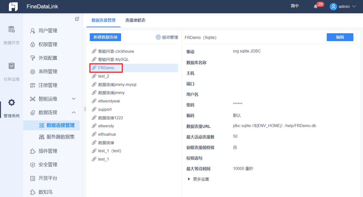Click the 编码 value 默认
363x197 pixels.
coord(237,115)
